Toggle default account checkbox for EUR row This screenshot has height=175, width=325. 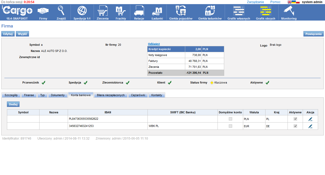(x=230, y=126)
